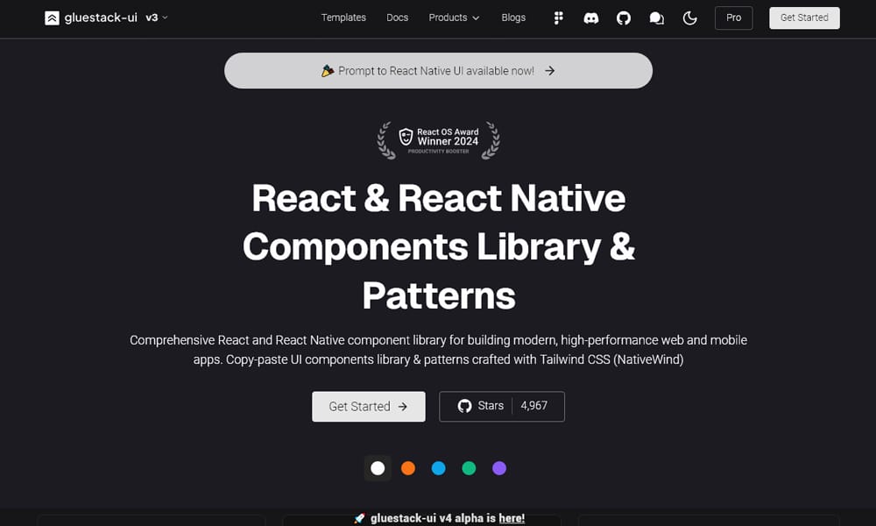The image size is (876, 526).
Task: Open the Products dropdown menu
Action: [x=454, y=18]
